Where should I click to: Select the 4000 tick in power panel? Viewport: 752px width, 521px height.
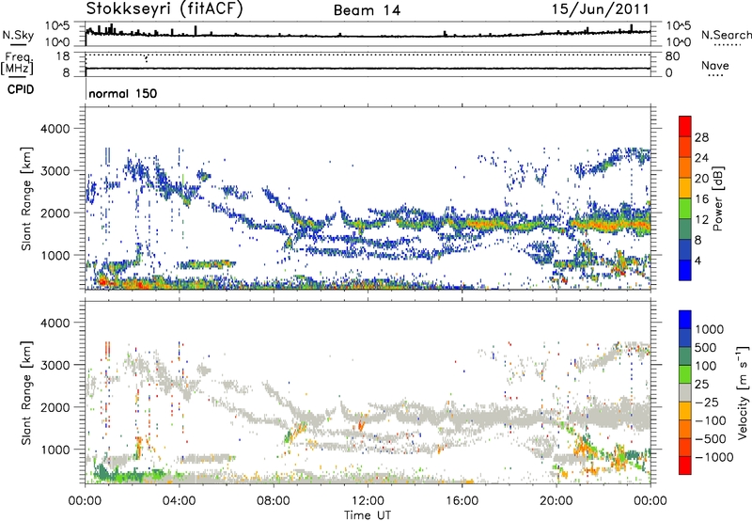(55, 129)
